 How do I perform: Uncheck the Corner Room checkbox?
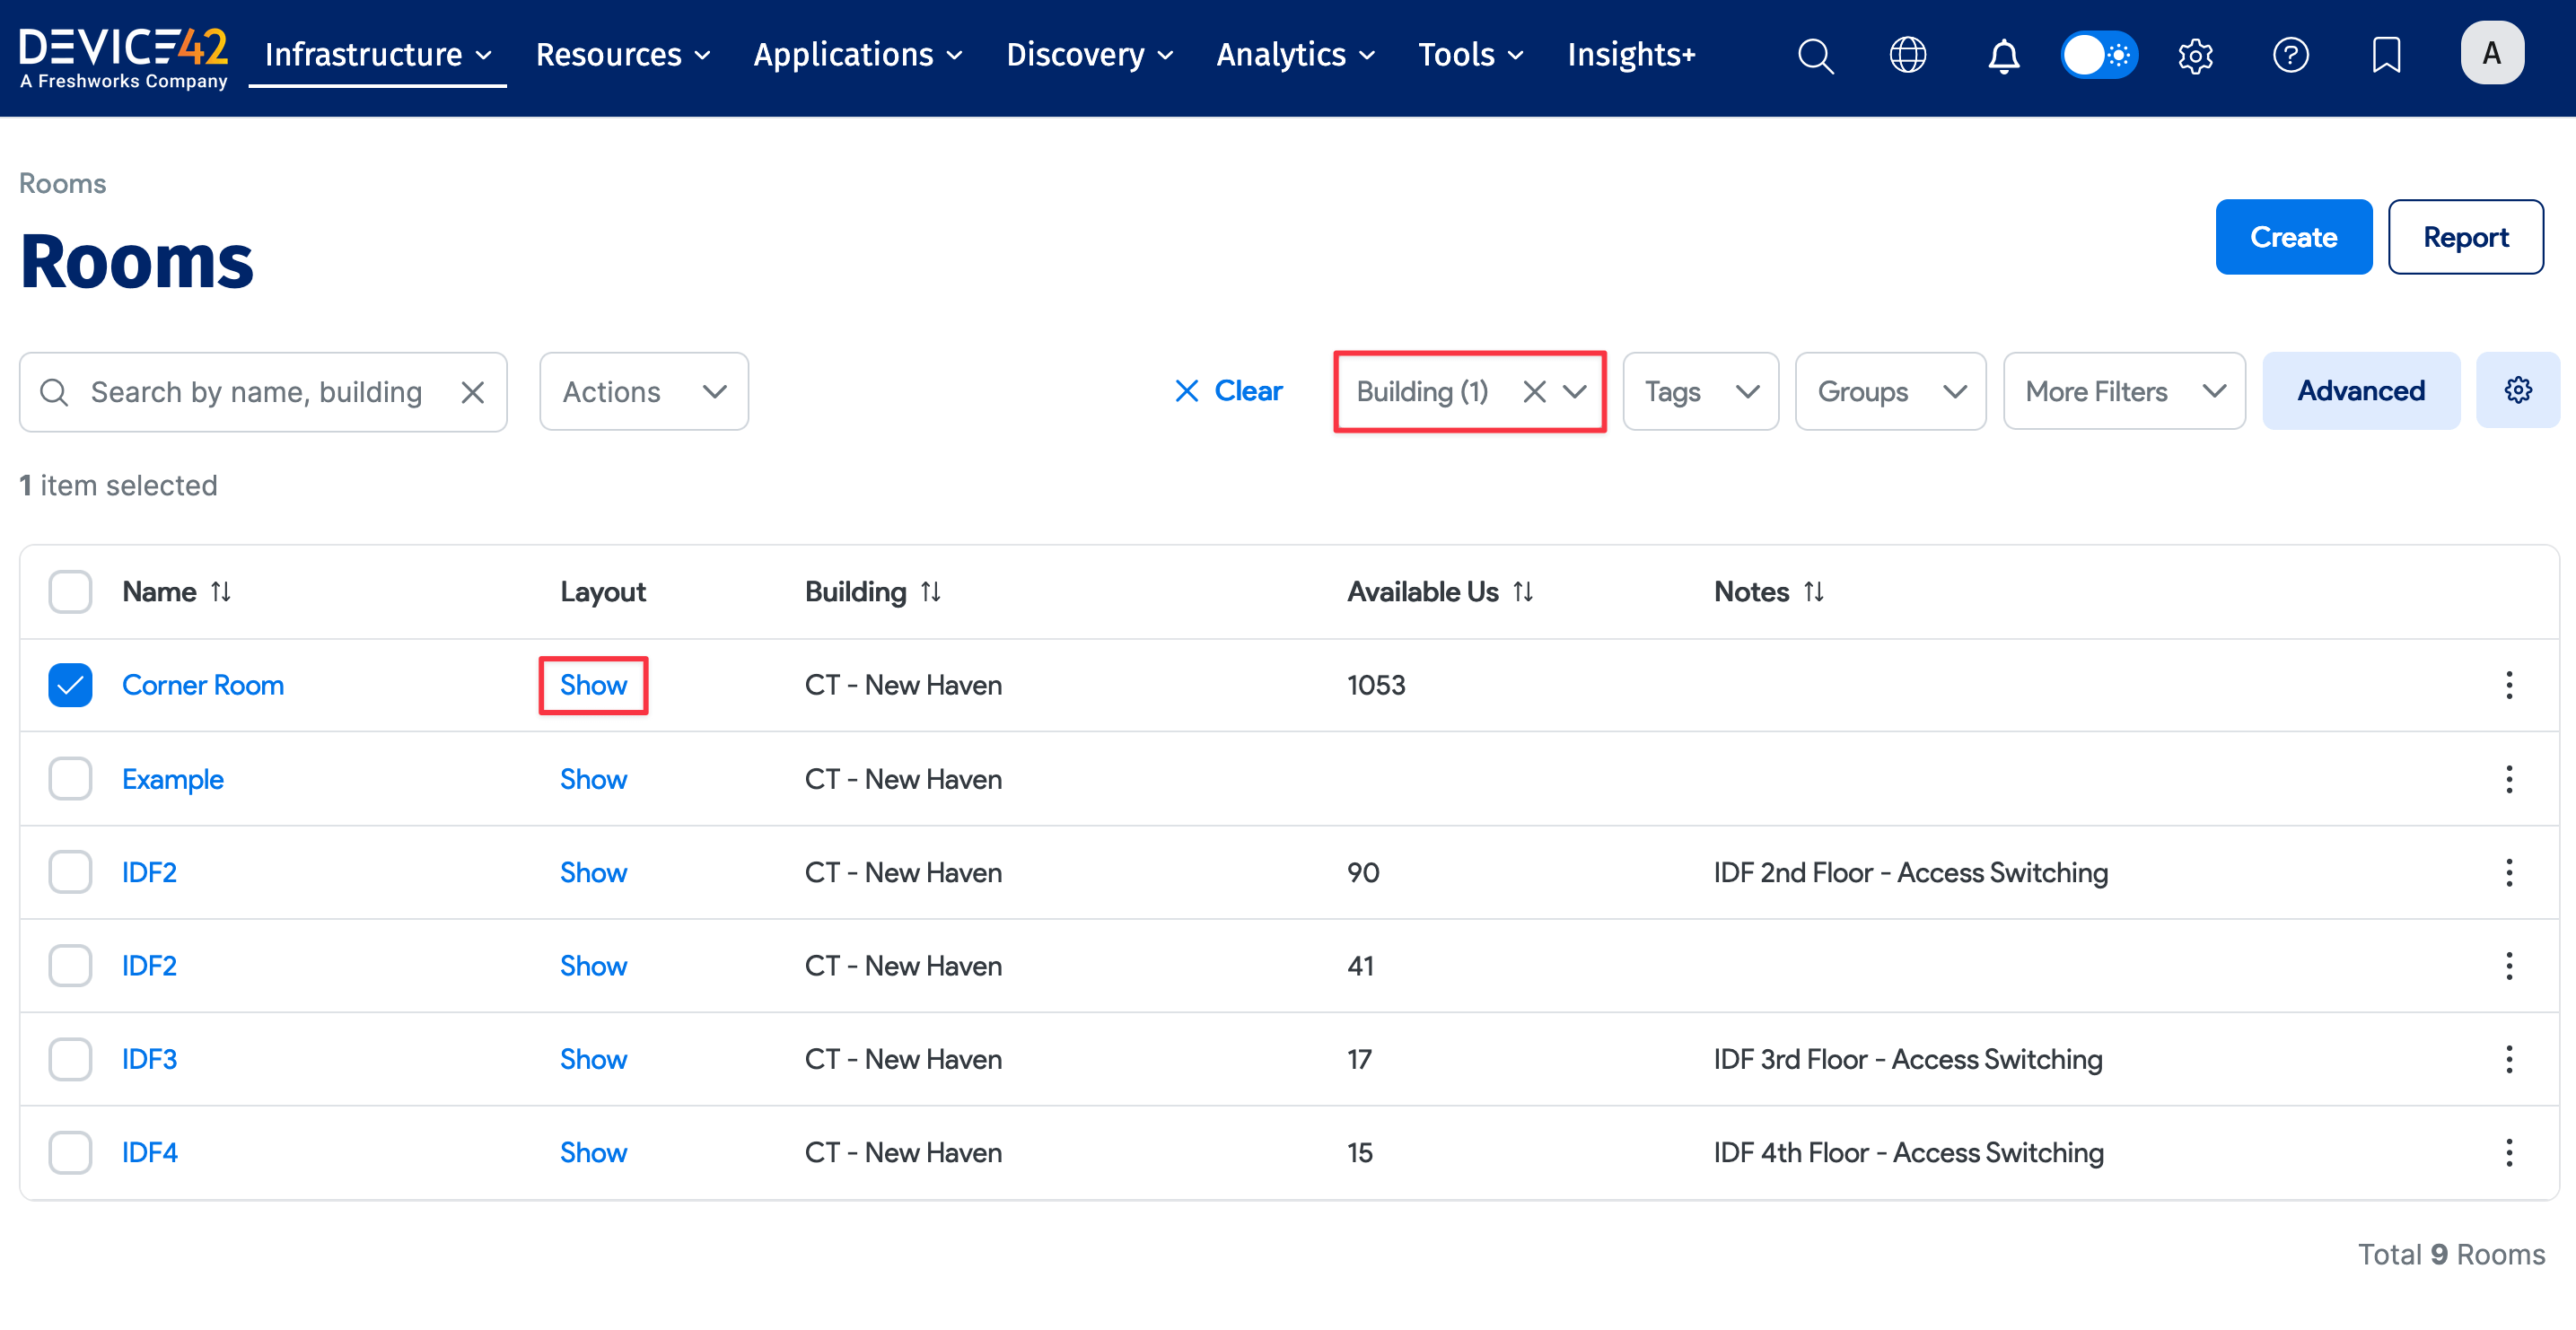pos(70,685)
